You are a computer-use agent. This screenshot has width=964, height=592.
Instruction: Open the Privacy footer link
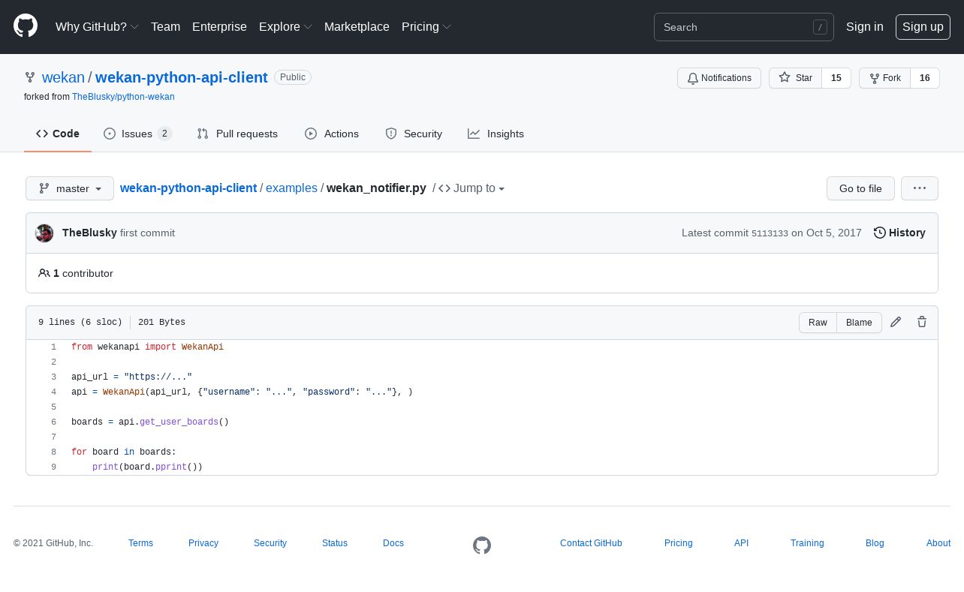pos(203,543)
